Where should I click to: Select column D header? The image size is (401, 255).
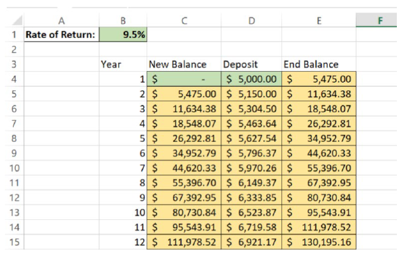pos(252,21)
